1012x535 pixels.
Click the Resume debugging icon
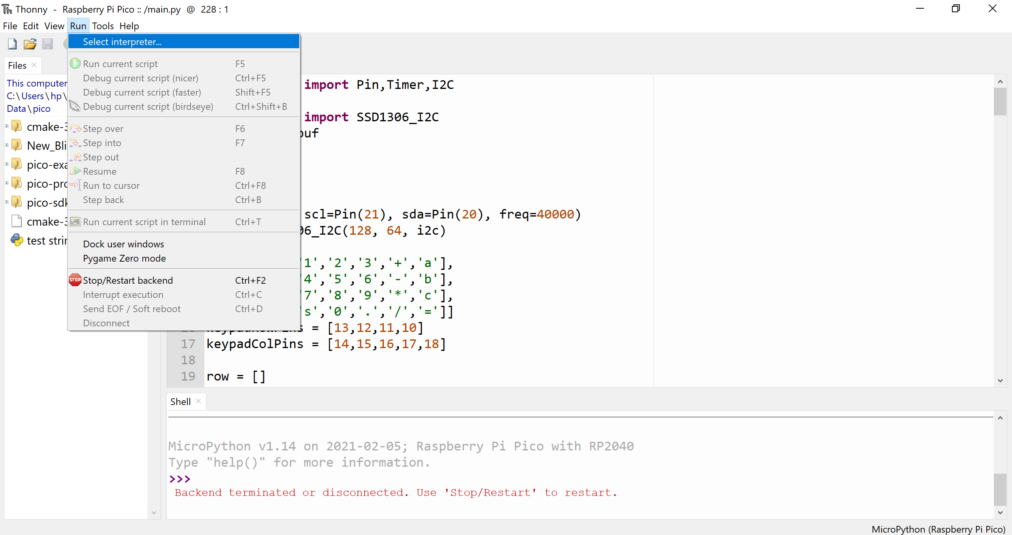(x=75, y=171)
